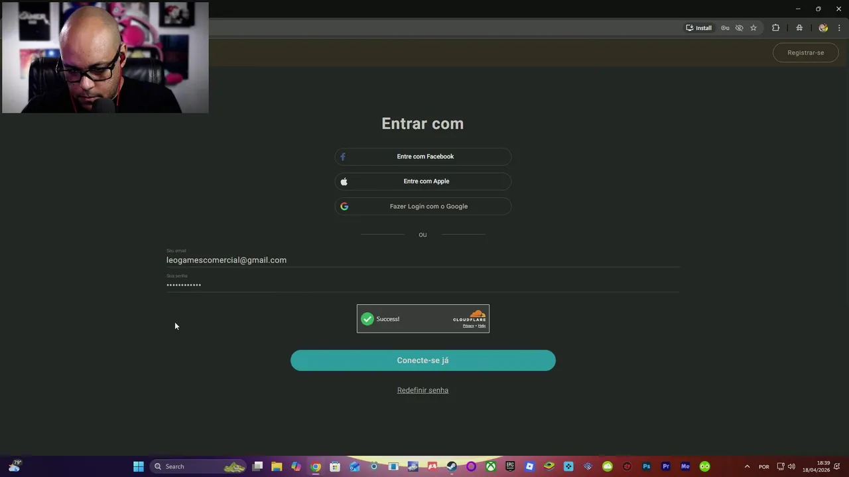
Task: Open the volume speaker icon in tray
Action: [x=791, y=466]
